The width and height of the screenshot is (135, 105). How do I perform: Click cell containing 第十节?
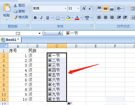(57, 99)
